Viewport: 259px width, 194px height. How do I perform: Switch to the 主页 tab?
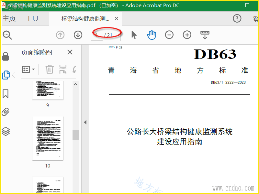pos(9,18)
